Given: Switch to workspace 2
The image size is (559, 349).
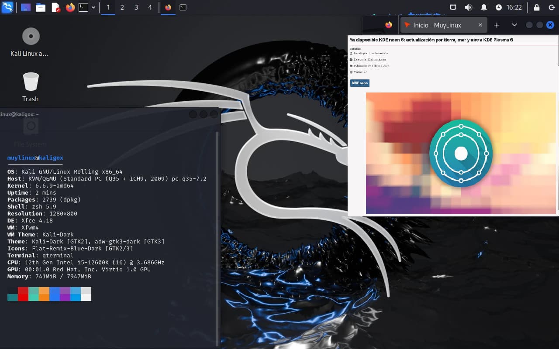Looking at the screenshot, I should (122, 7).
